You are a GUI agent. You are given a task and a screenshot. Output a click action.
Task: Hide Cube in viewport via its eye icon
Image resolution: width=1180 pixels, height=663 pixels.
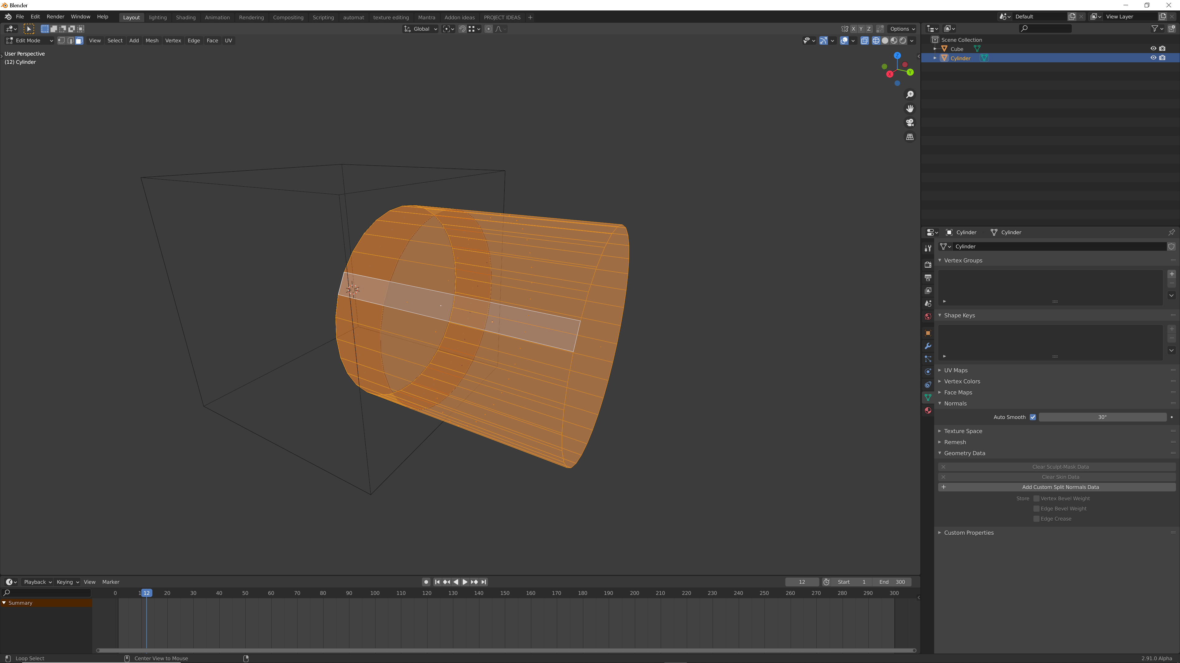tap(1153, 48)
